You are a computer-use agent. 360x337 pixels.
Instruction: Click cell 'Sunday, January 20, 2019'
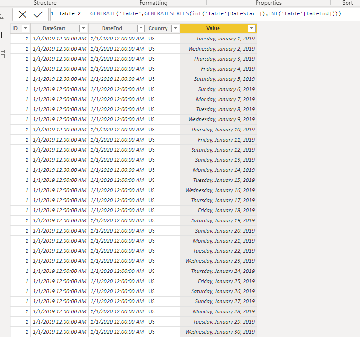pyautogui.click(x=219, y=231)
